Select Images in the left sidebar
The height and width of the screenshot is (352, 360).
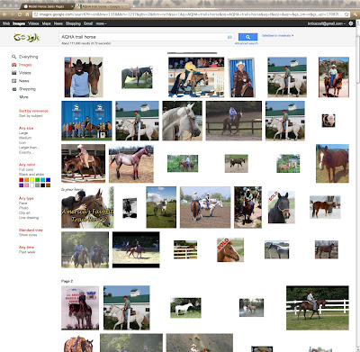point(25,65)
